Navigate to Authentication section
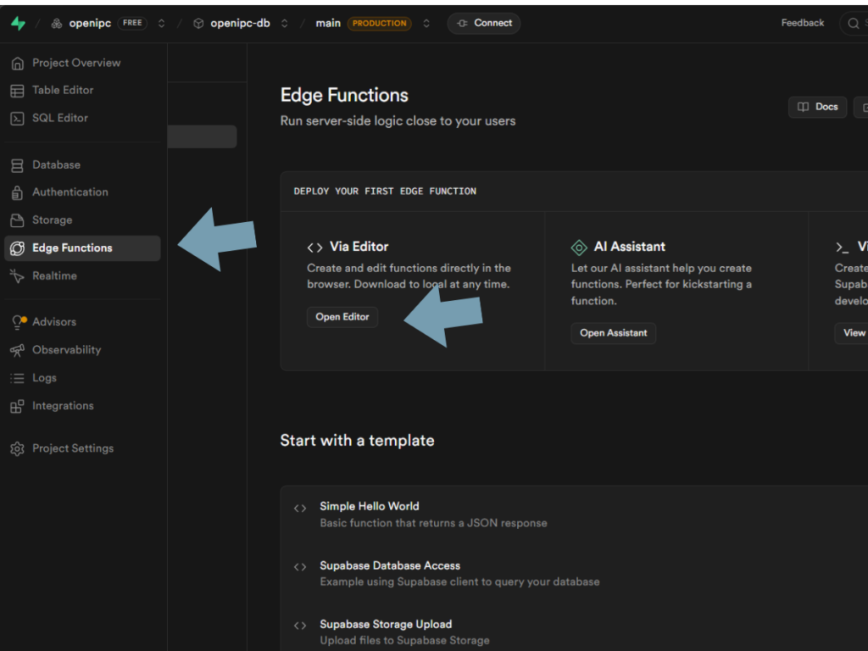Viewport: 868px width, 651px height. point(82,192)
